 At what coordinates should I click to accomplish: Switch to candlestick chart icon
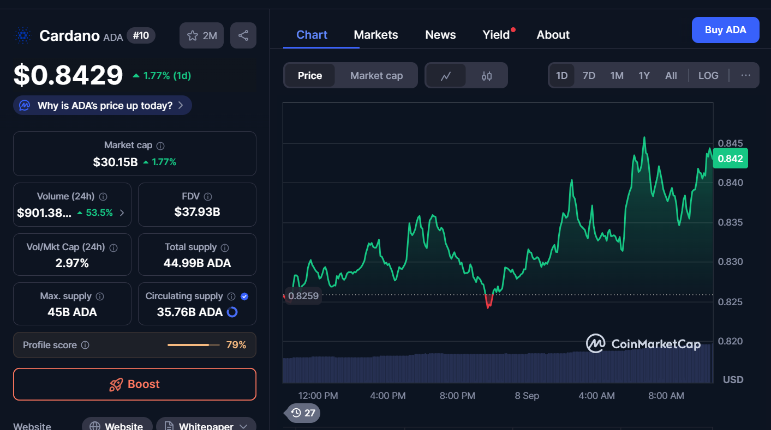[x=487, y=76]
